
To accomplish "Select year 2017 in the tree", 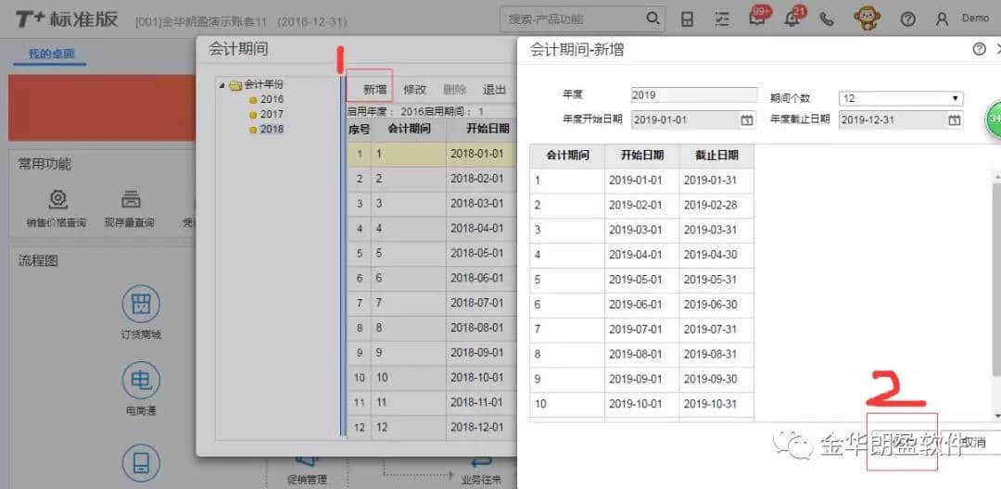I will (272, 114).
